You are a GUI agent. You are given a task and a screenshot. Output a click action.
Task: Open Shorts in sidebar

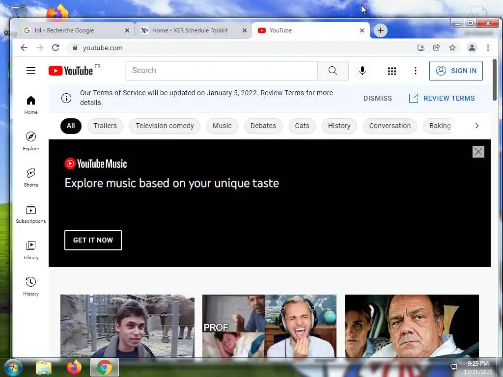click(31, 177)
